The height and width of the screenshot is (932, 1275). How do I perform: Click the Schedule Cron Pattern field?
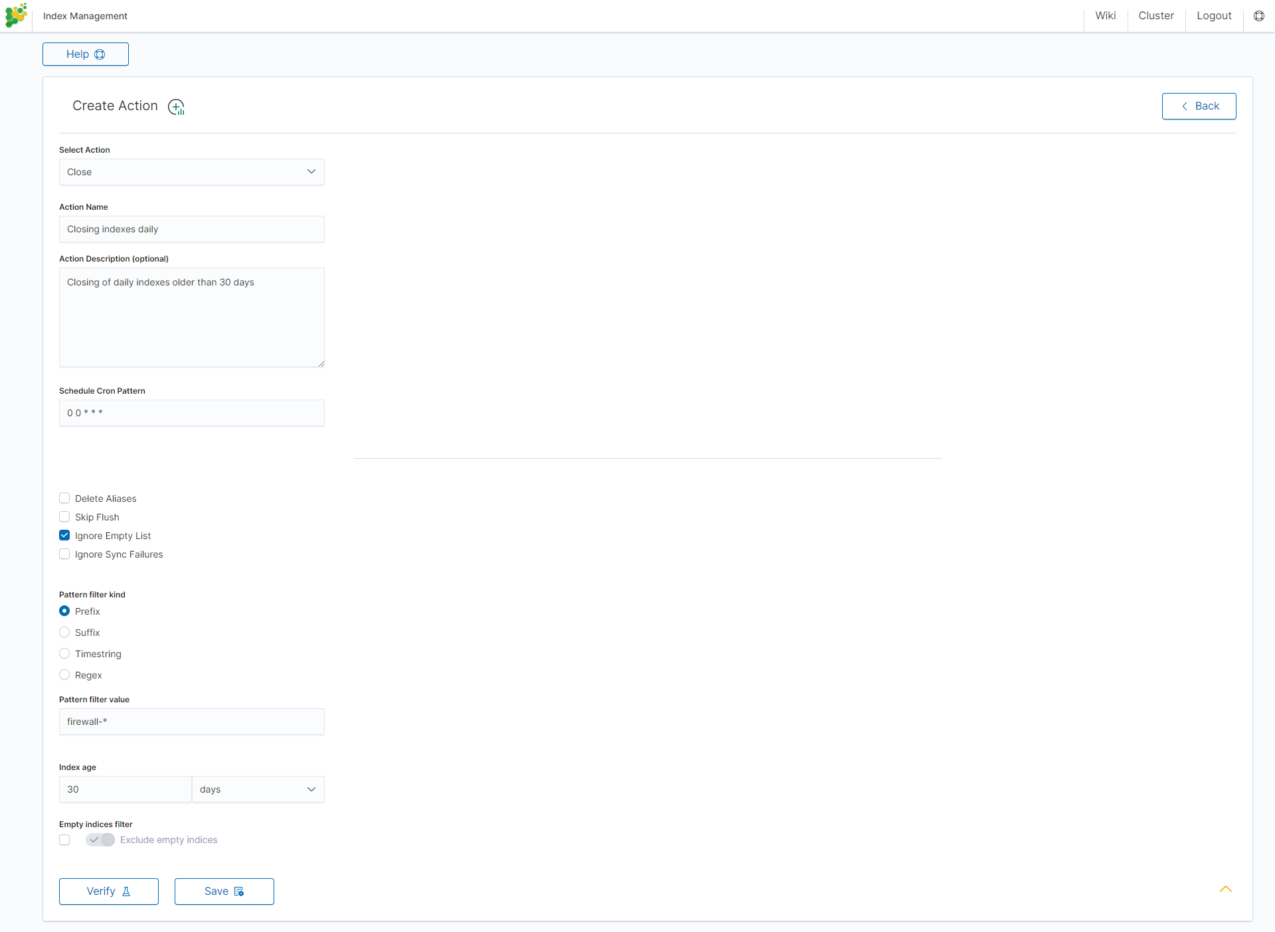(191, 413)
